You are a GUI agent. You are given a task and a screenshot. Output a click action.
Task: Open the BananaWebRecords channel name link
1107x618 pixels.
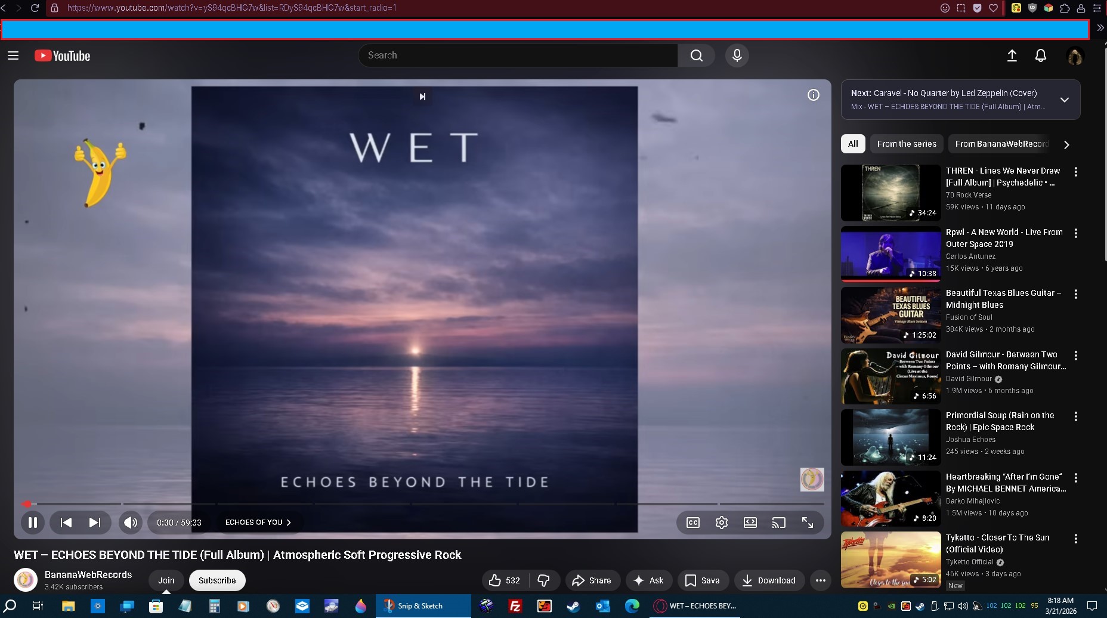[88, 574]
